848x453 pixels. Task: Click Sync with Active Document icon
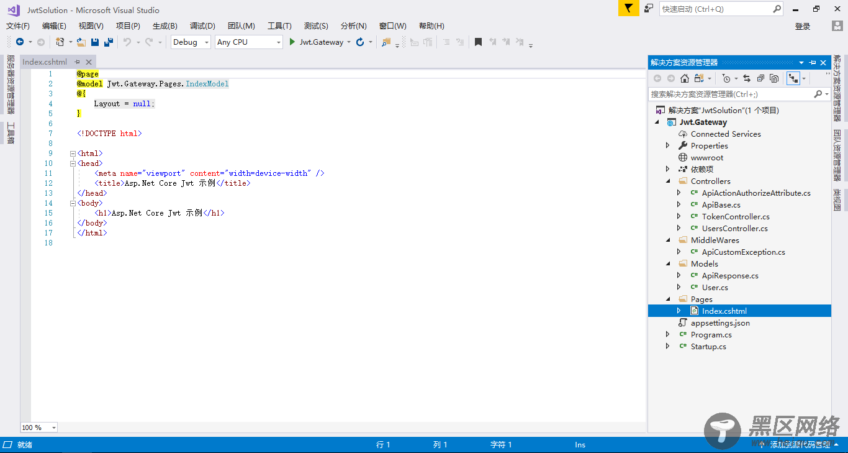(747, 78)
